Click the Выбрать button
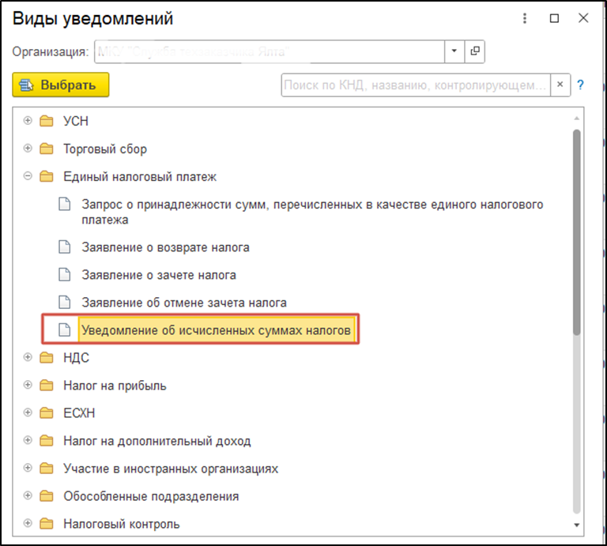This screenshot has width=607, height=546. 61,85
